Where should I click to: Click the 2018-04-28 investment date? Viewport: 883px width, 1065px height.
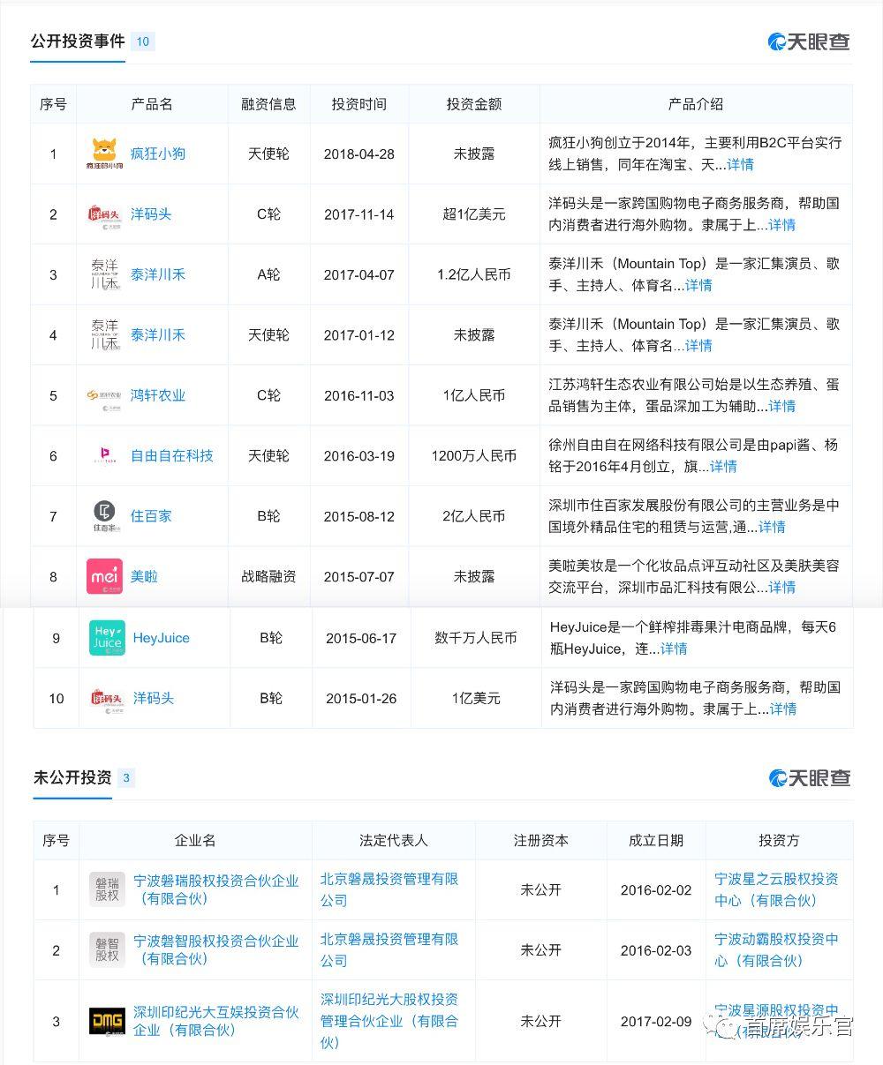tap(359, 154)
